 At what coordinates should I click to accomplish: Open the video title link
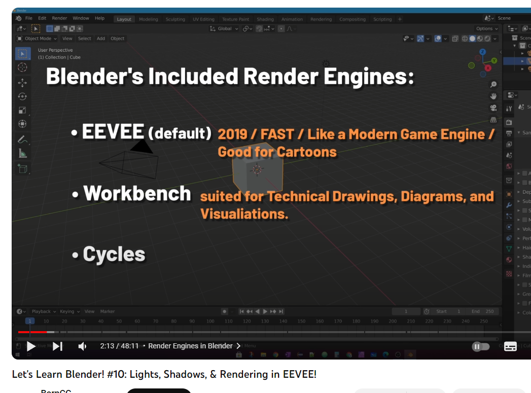tap(164, 374)
